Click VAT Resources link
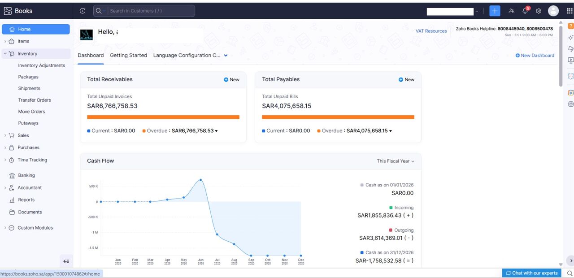Image resolution: width=574 pixels, height=278 pixels. point(431,31)
